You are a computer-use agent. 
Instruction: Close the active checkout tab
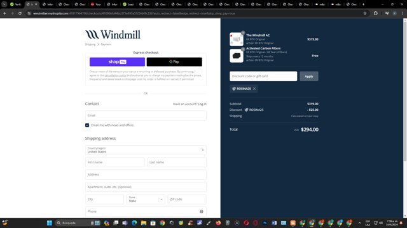[x=36, y=4]
